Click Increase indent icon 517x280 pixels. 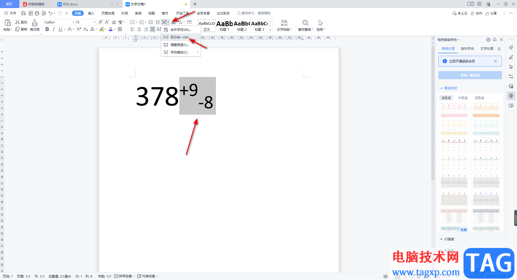coord(158,22)
